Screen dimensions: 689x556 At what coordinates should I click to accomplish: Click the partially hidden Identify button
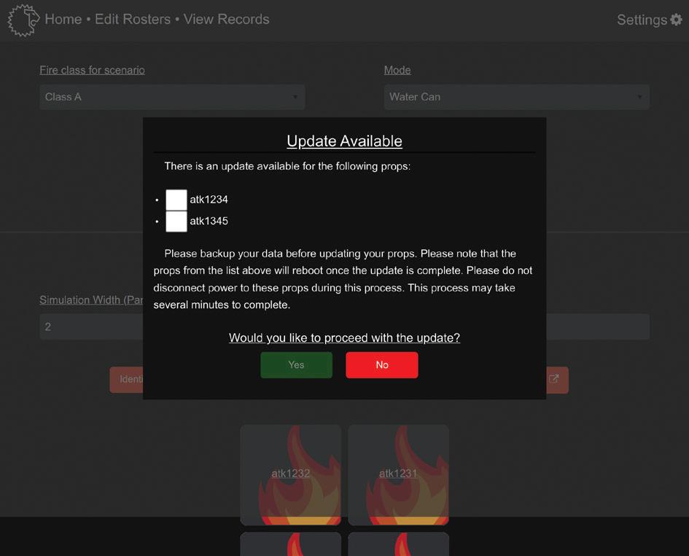tap(127, 380)
